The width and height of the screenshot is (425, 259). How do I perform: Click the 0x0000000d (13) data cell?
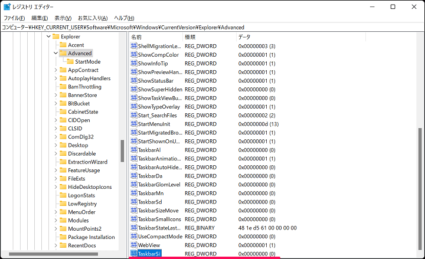point(259,124)
